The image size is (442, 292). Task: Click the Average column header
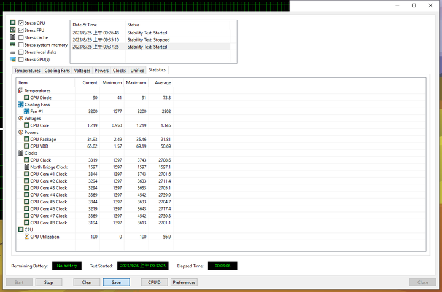click(x=161, y=82)
